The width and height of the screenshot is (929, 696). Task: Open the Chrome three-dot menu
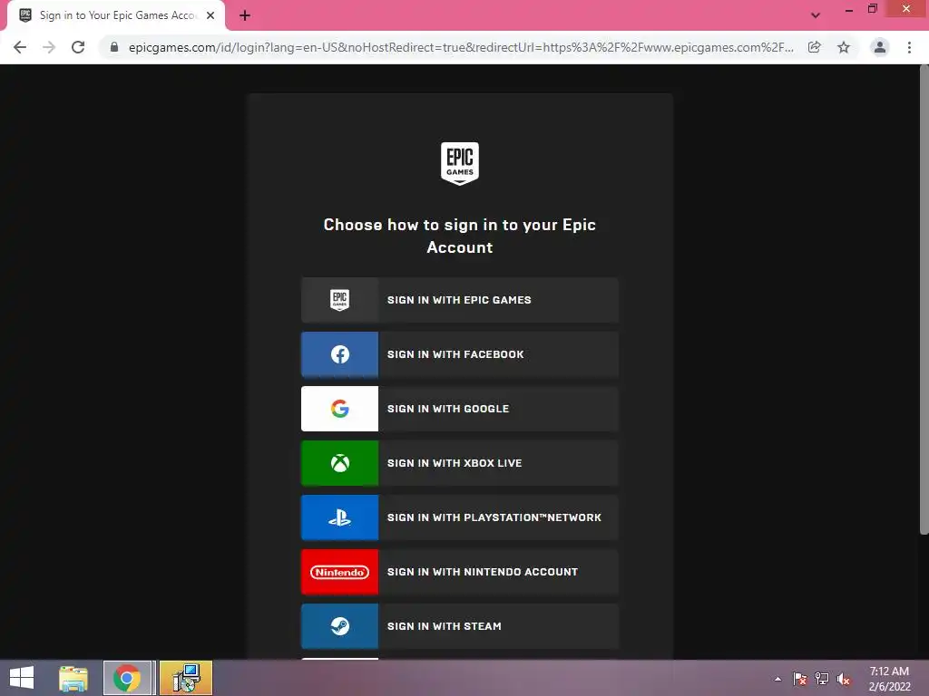pos(909,47)
